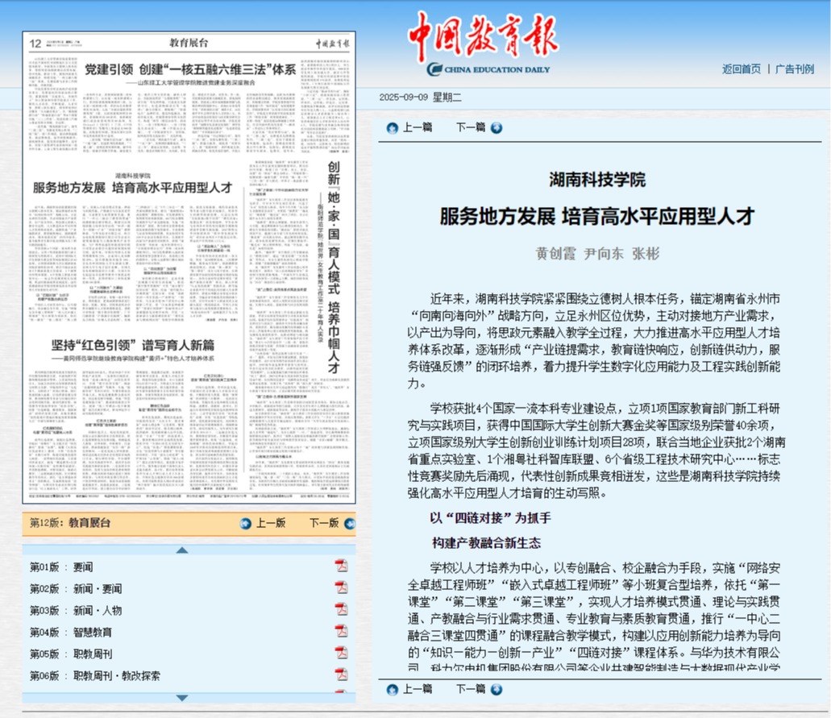
Task: Open PDF icon for page 01 要闻
Action: tap(341, 566)
